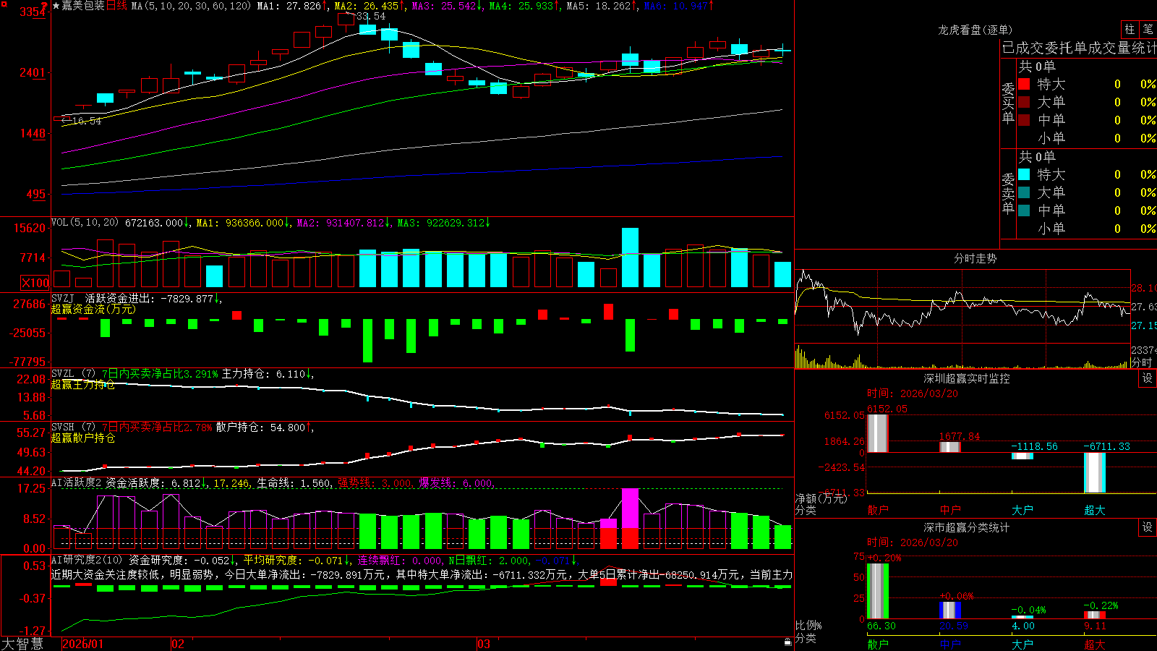Click the 分时走势 panel title

[975, 258]
